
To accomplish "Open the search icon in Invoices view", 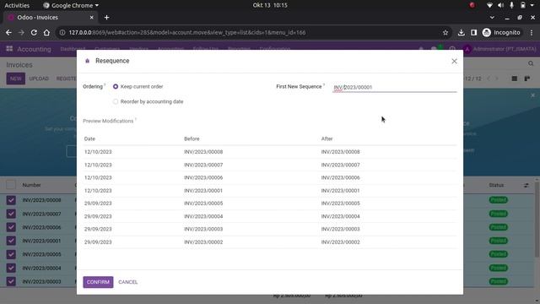I will coord(531,64).
